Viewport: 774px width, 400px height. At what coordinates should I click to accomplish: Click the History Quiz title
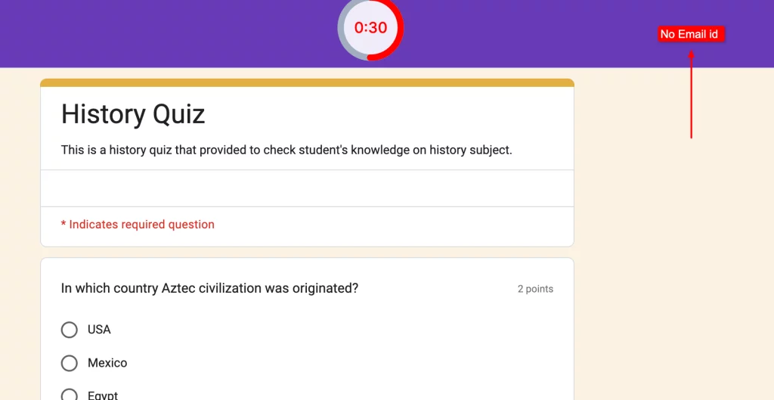[x=133, y=114]
